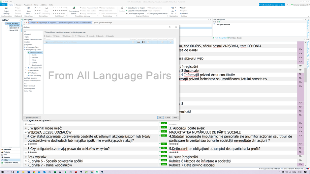The height and width of the screenshot is (174, 310).
Task: Switch to the Review ribbon tab
Action: (18, 5)
